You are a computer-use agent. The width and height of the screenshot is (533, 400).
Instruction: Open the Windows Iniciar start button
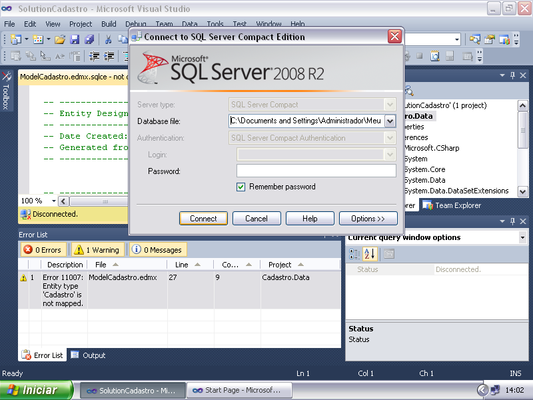pyautogui.click(x=36, y=390)
